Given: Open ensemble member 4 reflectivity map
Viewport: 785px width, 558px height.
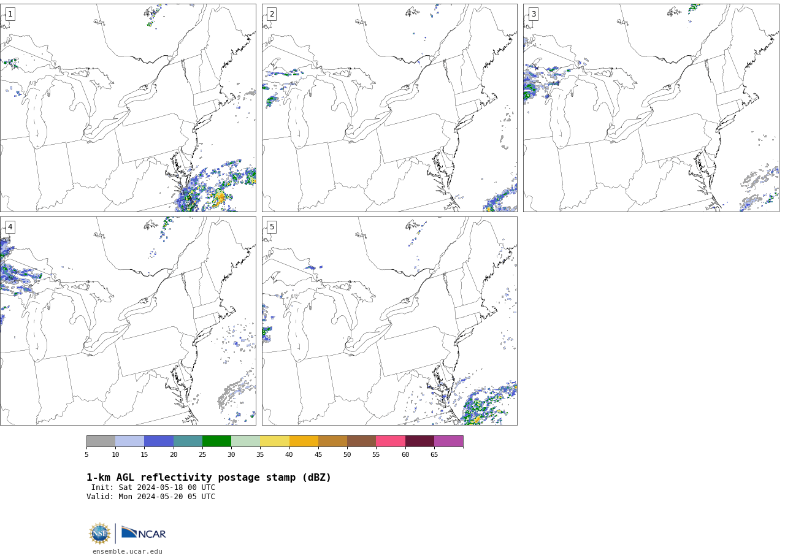Looking at the screenshot, I should (128, 321).
